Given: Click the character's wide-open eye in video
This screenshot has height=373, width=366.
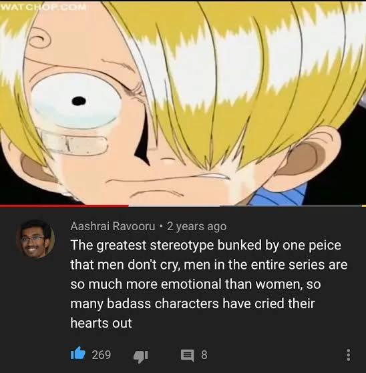Looking at the screenshot, I should 77,101.
